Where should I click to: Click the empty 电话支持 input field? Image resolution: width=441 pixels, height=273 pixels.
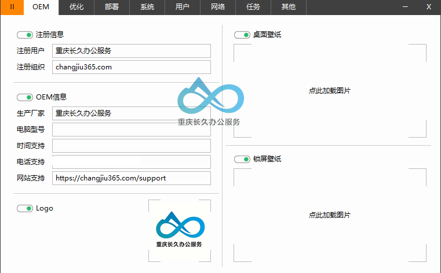click(132, 162)
